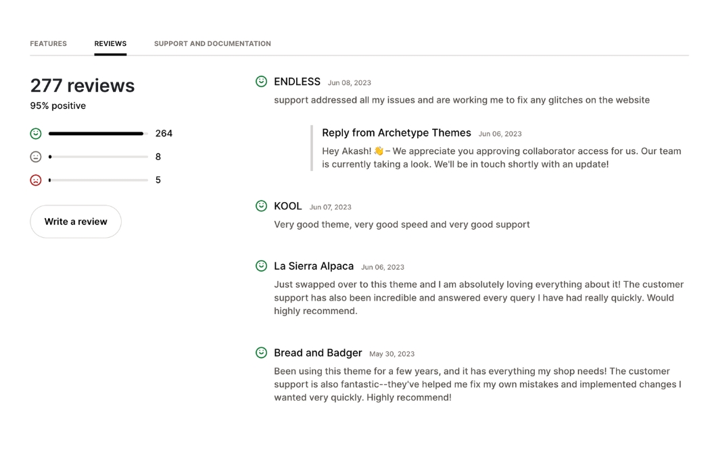The image size is (710, 456).
Task: Open the SUPPORT AND DOCUMENTATION tab
Action: pyautogui.click(x=212, y=43)
